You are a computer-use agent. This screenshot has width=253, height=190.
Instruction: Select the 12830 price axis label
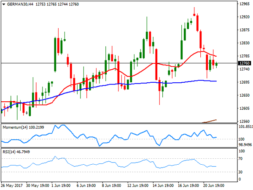[245, 43]
